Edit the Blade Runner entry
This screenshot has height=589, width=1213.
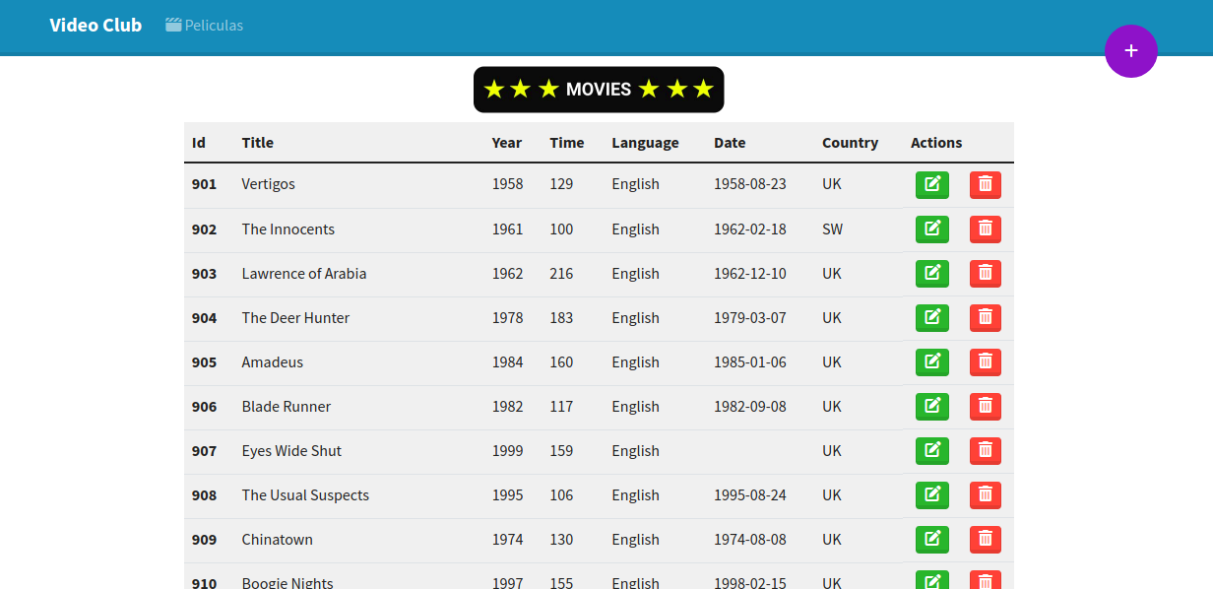tap(932, 407)
